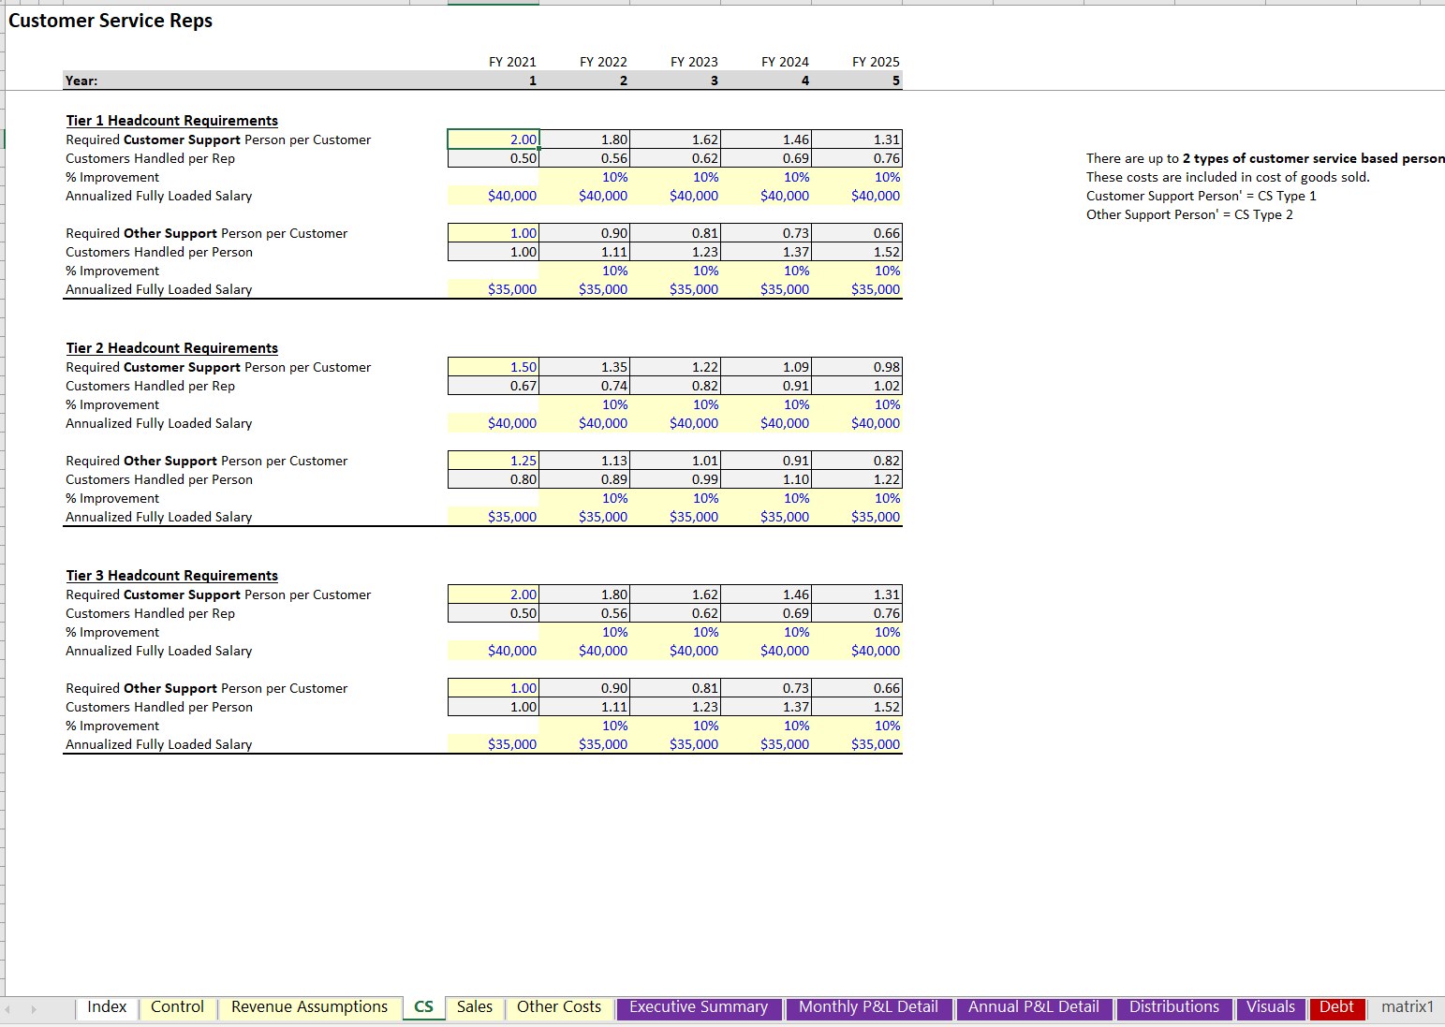
Task: Select the Tier 1 Customer Support 2.00 cell
Action: click(x=493, y=139)
